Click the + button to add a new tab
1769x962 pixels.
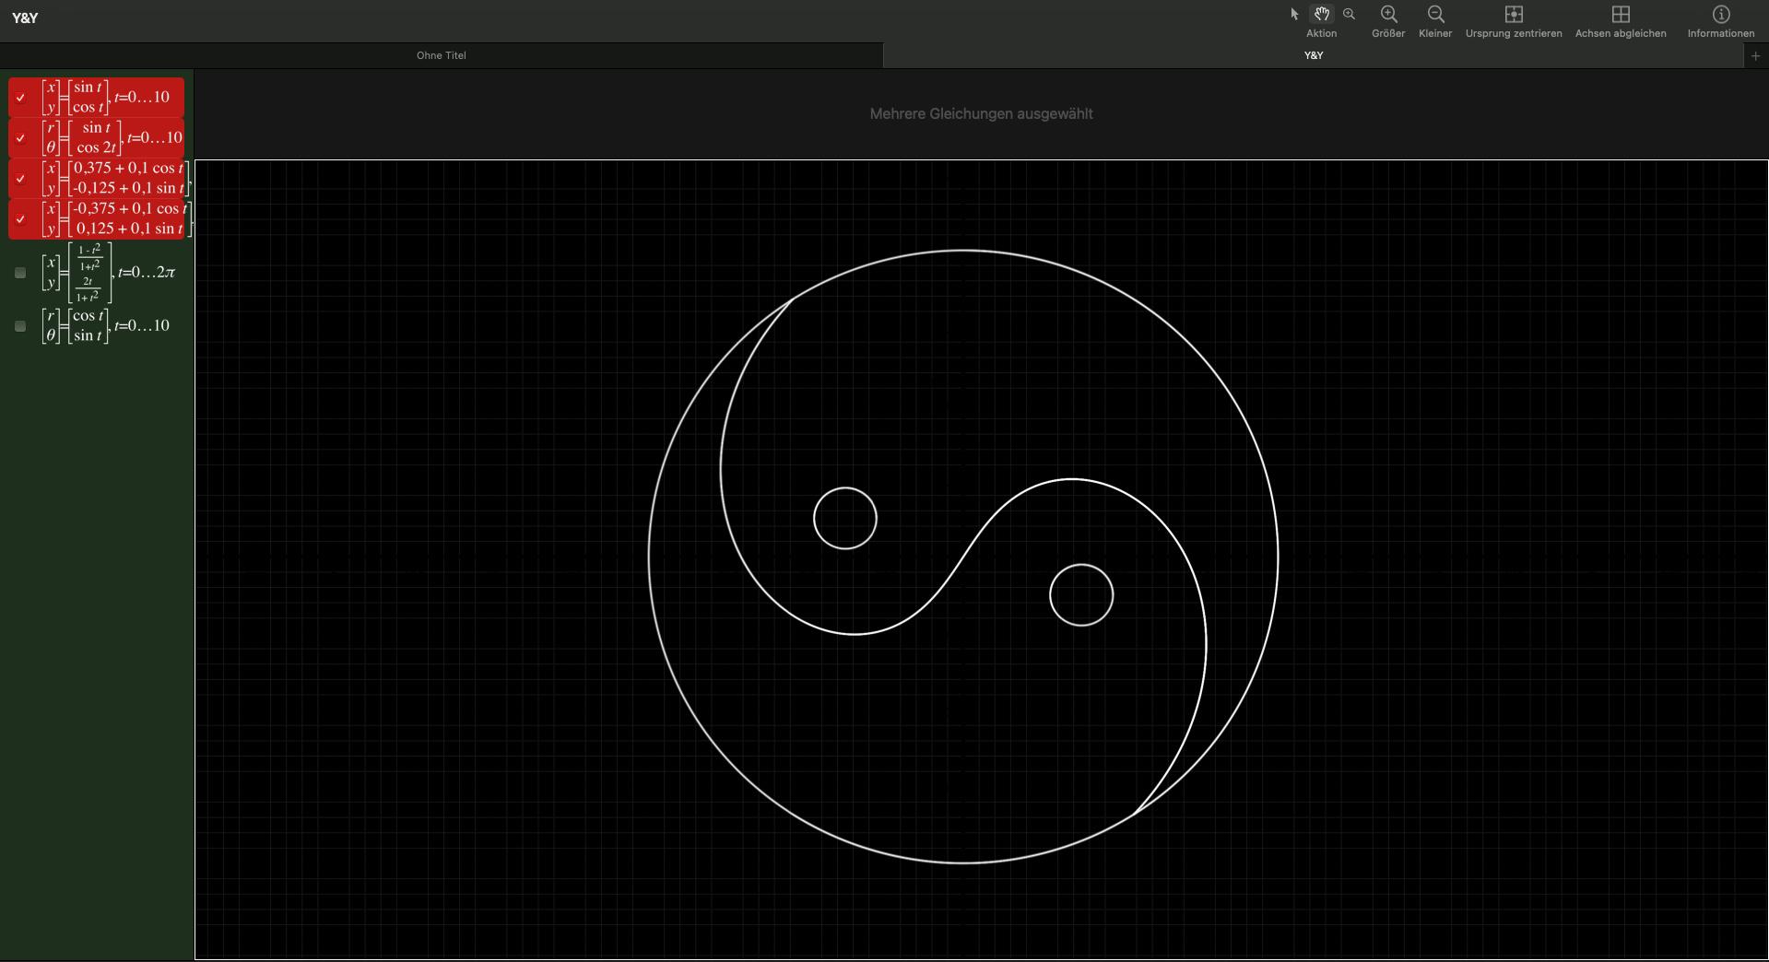[x=1756, y=55]
